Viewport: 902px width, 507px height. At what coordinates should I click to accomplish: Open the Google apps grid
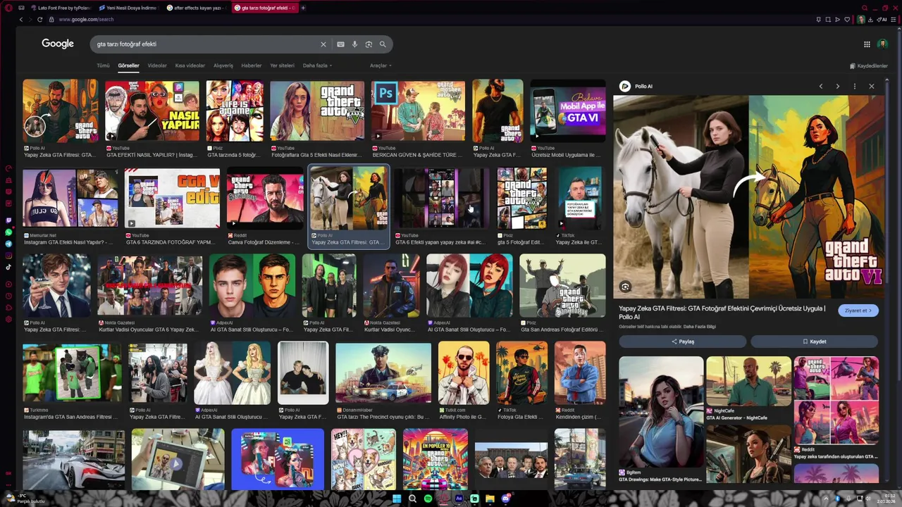pyautogui.click(x=867, y=44)
